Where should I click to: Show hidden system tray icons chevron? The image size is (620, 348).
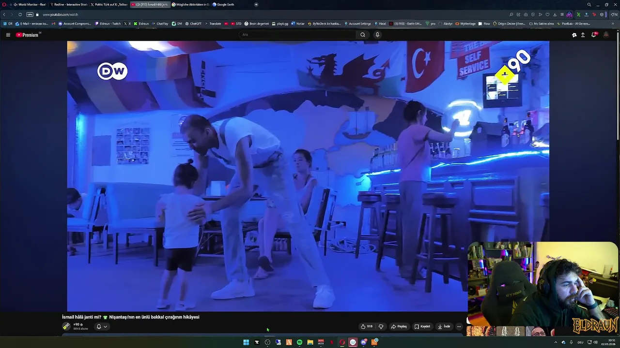[556, 342]
